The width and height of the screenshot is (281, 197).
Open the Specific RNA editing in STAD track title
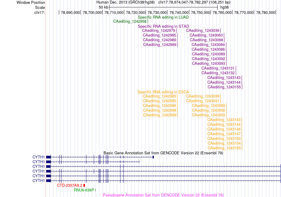tap(163, 27)
